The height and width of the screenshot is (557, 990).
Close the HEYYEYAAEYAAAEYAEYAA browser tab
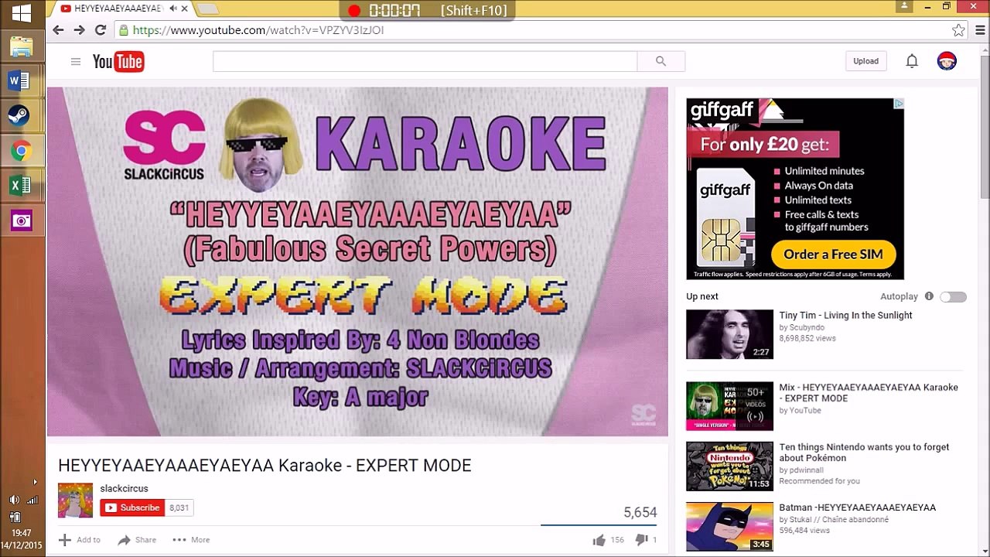pyautogui.click(x=184, y=9)
